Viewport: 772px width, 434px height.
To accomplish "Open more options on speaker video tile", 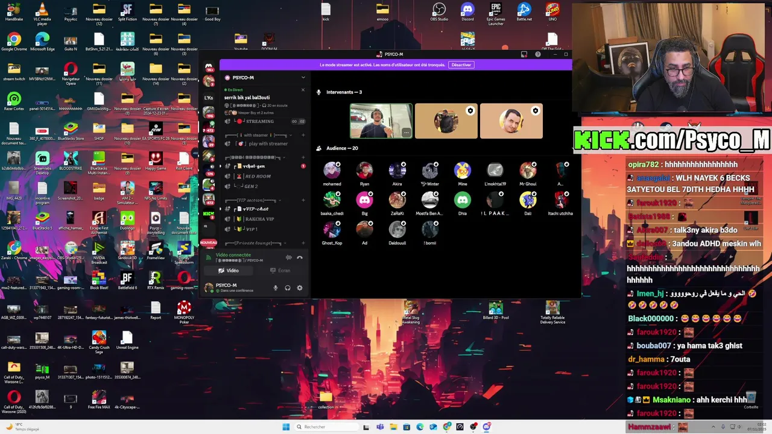I will coord(407,133).
